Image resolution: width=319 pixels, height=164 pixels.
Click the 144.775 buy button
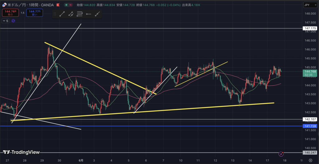[34, 13]
